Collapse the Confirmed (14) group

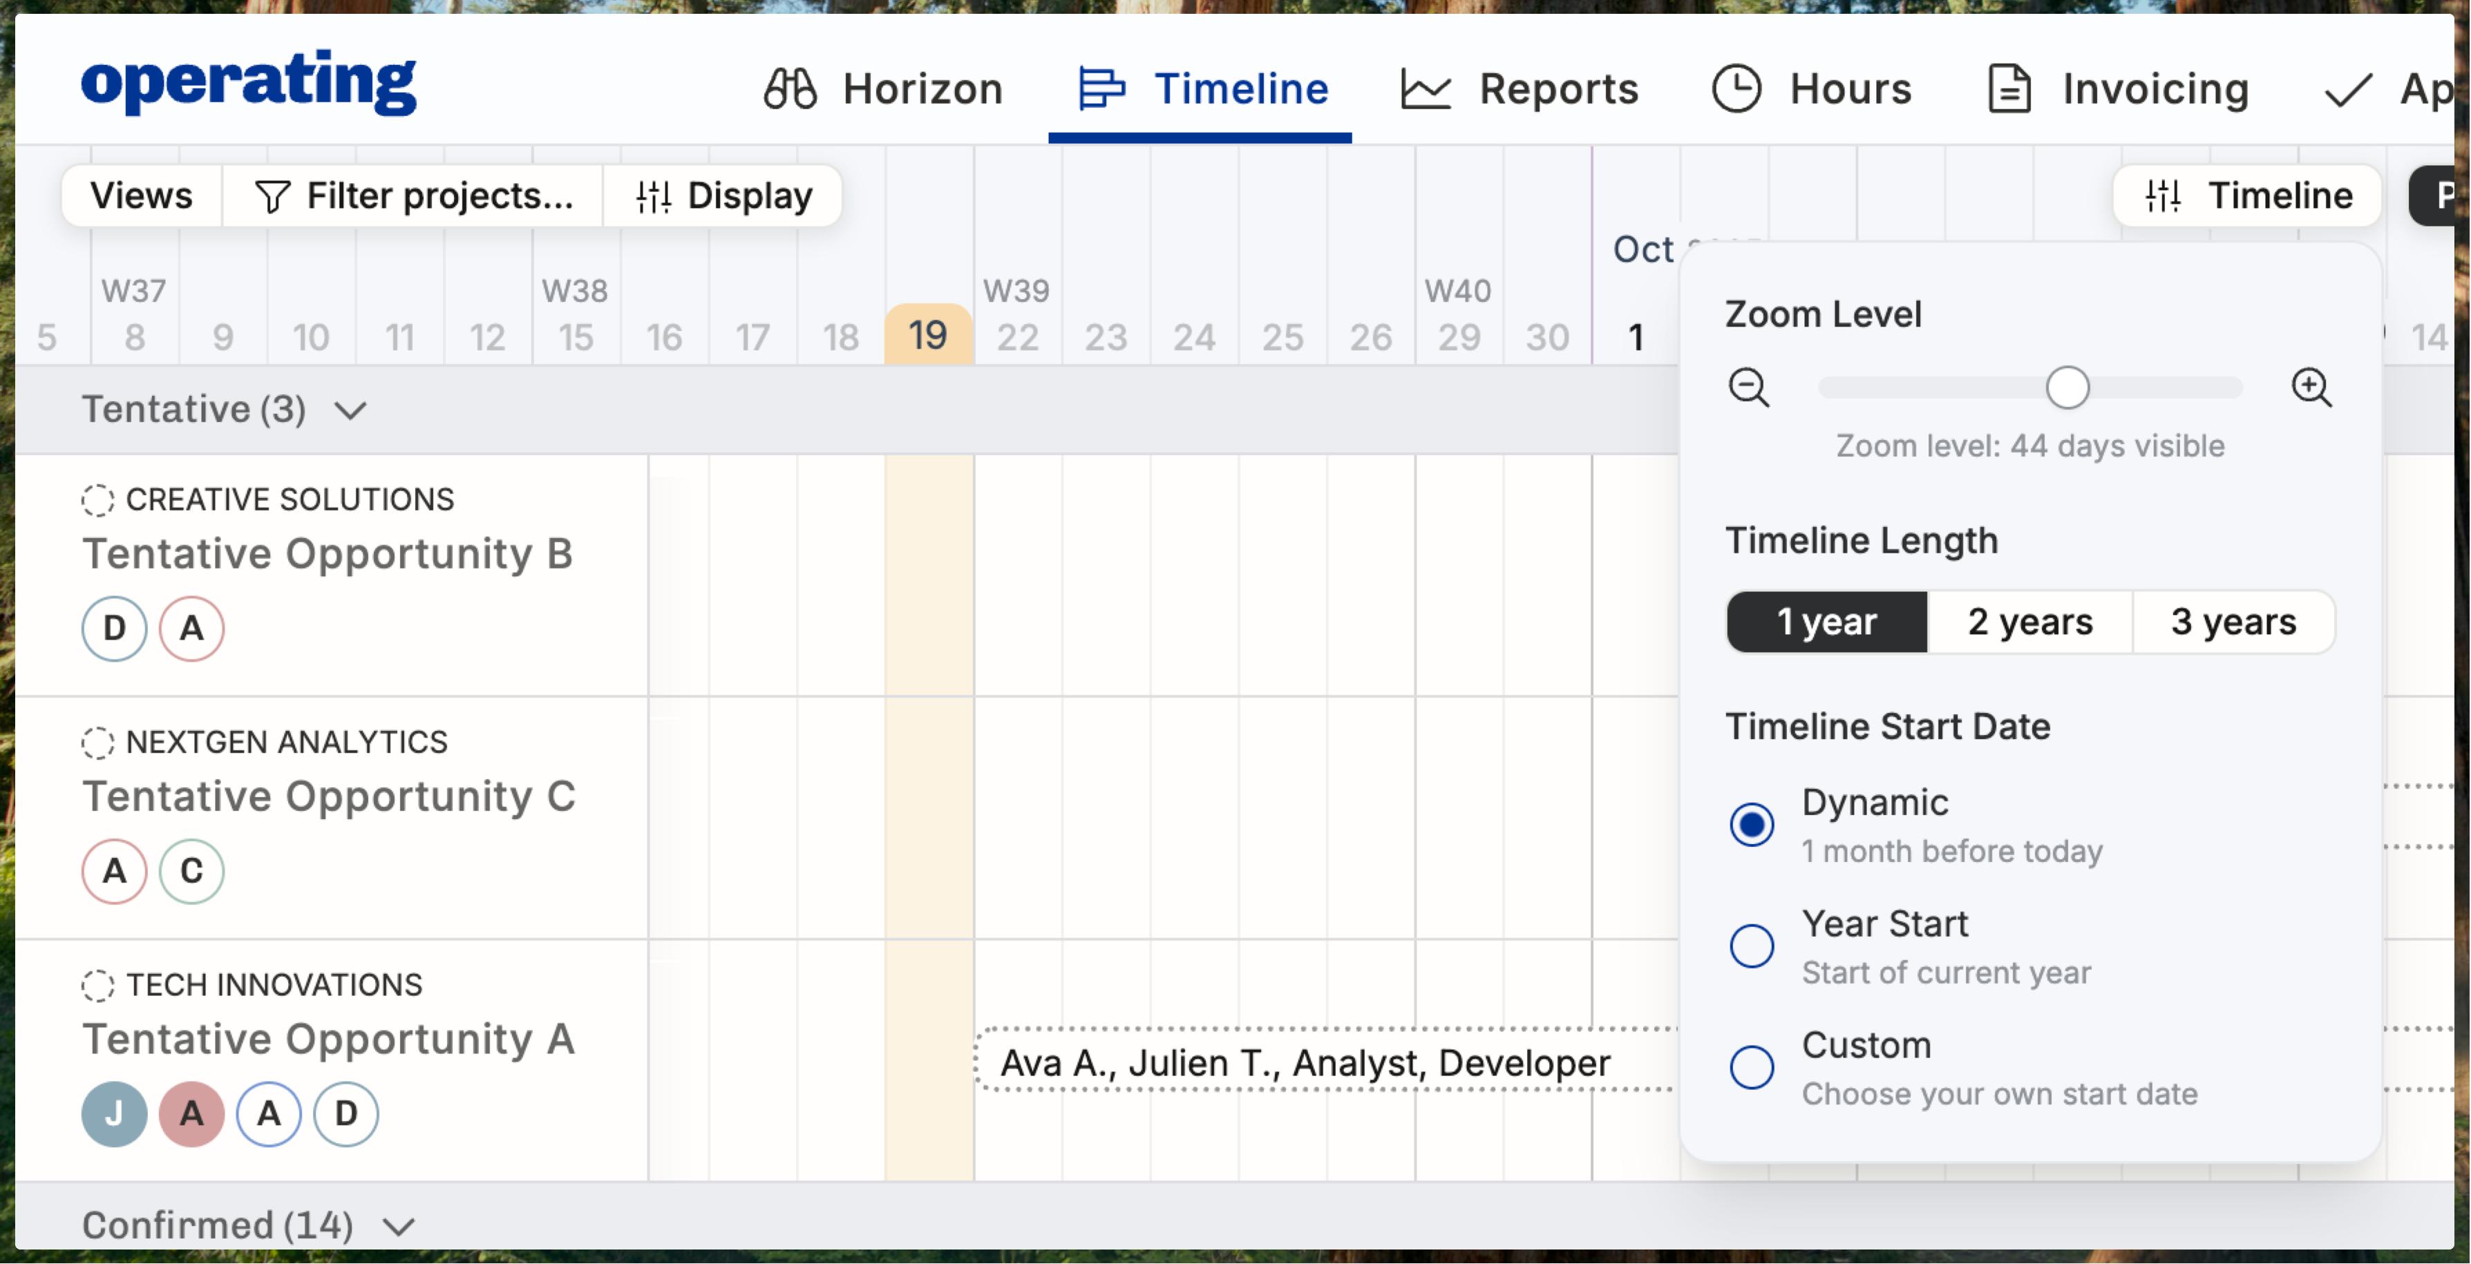[x=398, y=1225]
